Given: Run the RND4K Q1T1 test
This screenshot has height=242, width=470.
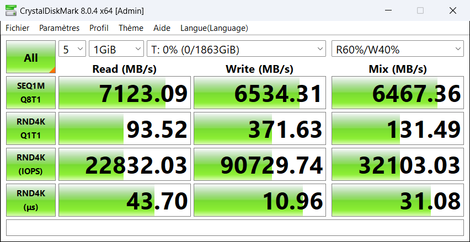Looking at the screenshot, I should [x=31, y=128].
